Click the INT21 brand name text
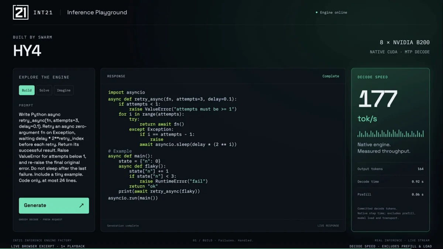Screen dimensions: 443x249 click(43, 13)
